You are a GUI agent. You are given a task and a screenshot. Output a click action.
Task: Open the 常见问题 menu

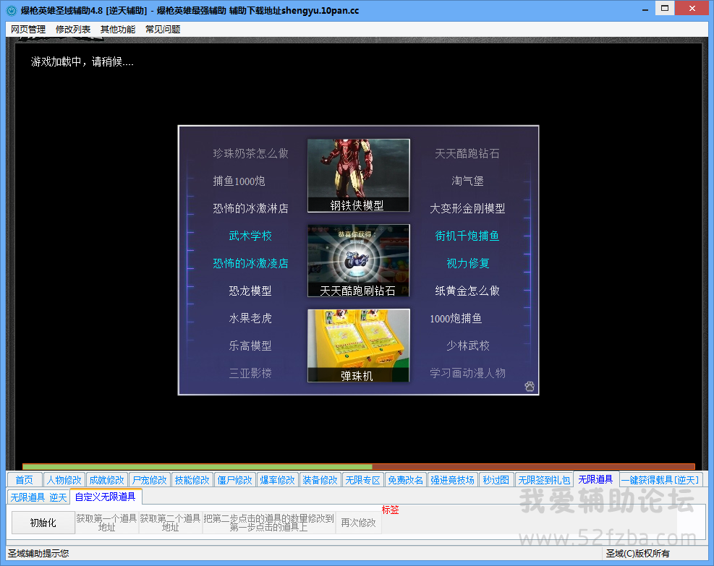[163, 30]
